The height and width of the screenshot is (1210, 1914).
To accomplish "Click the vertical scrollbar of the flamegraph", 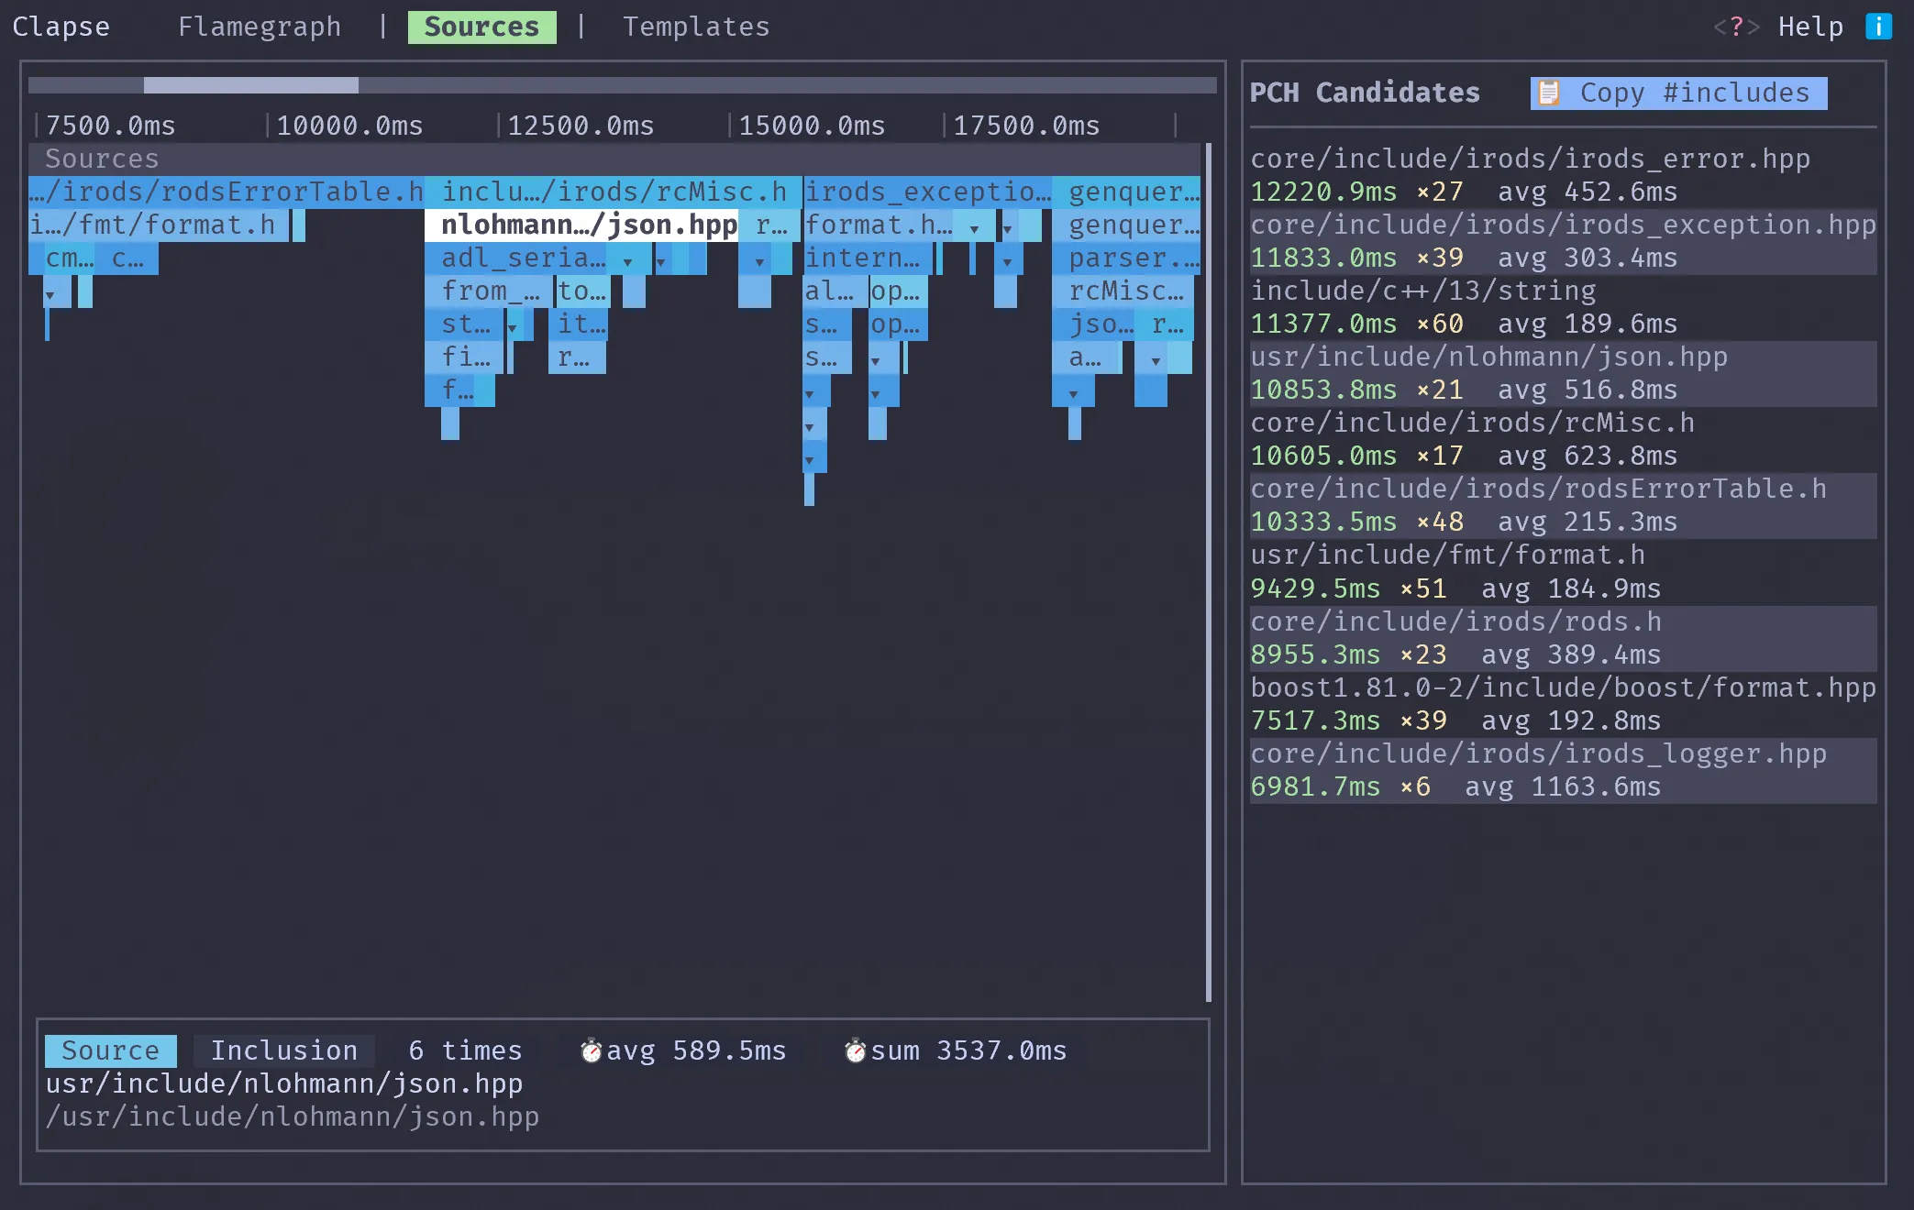I will point(1208,572).
